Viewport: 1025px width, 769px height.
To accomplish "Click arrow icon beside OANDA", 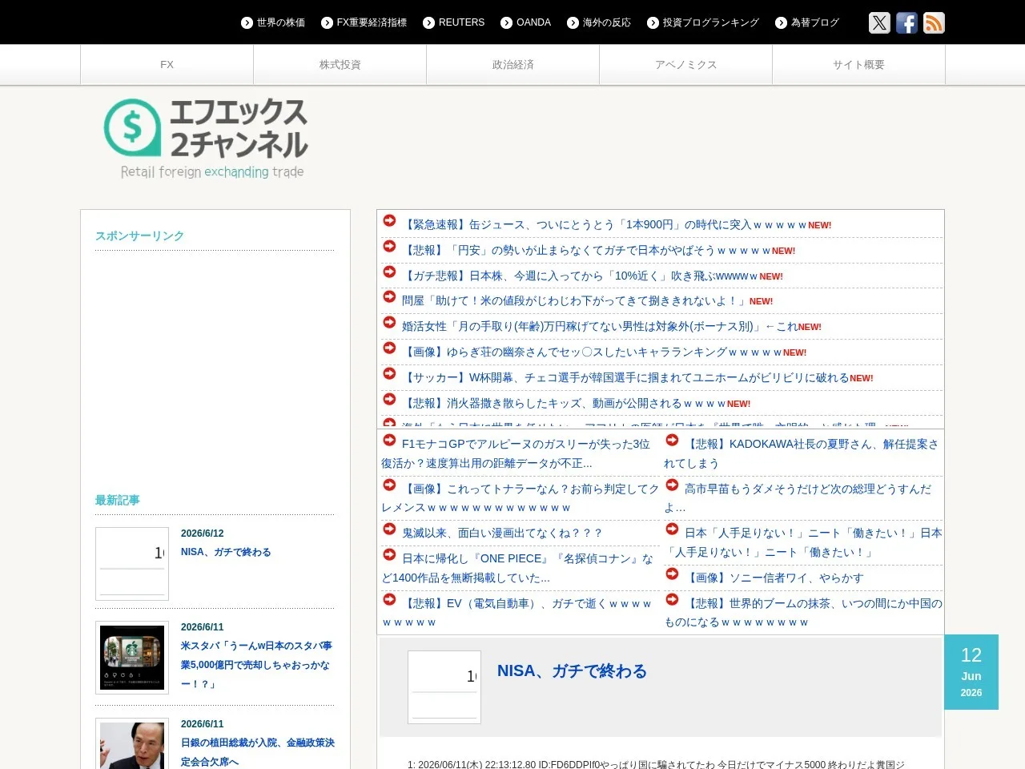I will (x=506, y=22).
